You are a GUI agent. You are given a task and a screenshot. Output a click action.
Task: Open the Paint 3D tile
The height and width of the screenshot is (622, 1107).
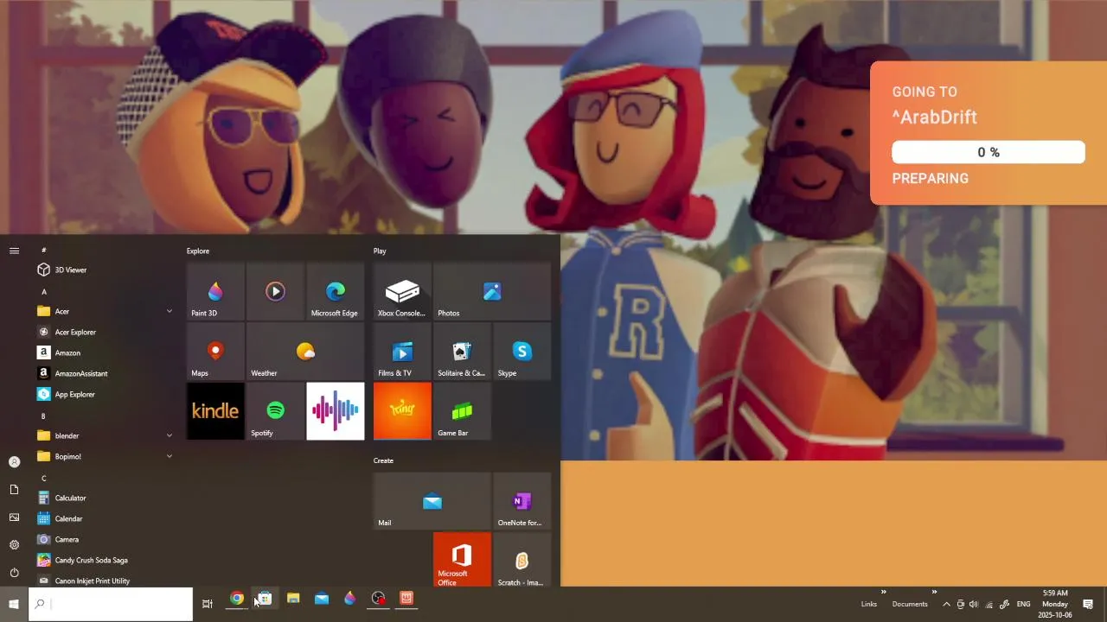point(215,292)
